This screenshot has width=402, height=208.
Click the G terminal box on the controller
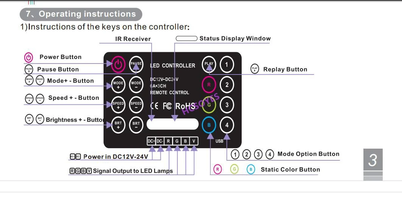pyautogui.click(x=177, y=141)
